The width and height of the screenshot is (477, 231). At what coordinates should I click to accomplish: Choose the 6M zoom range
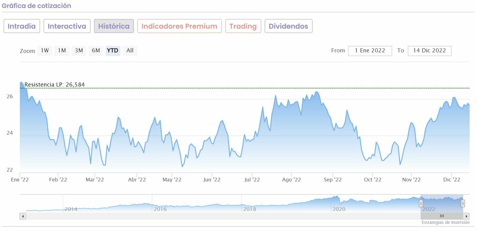click(x=96, y=51)
